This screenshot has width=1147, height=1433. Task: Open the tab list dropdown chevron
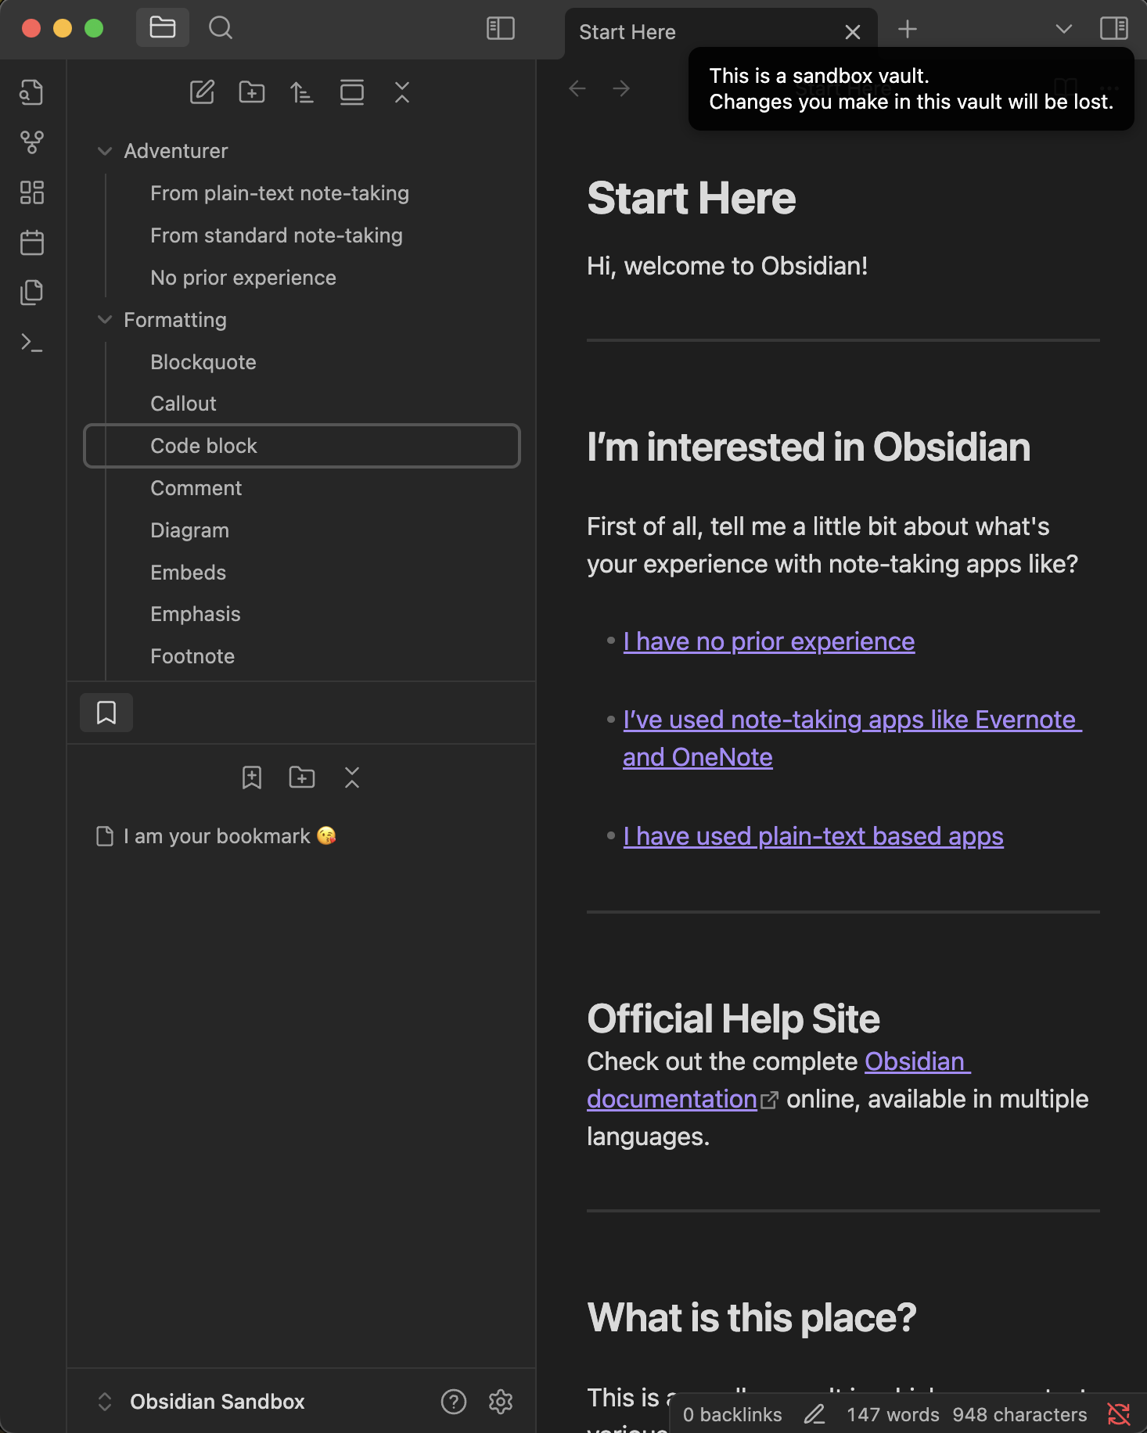coord(1064,29)
